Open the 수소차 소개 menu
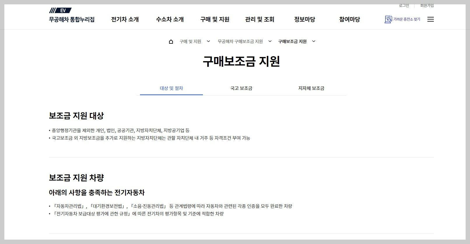 170,20
